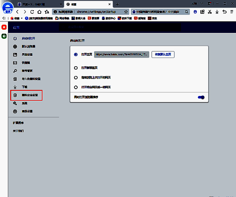Open the hamburger main menu
This screenshot has width=236, height=197.
[231, 12]
